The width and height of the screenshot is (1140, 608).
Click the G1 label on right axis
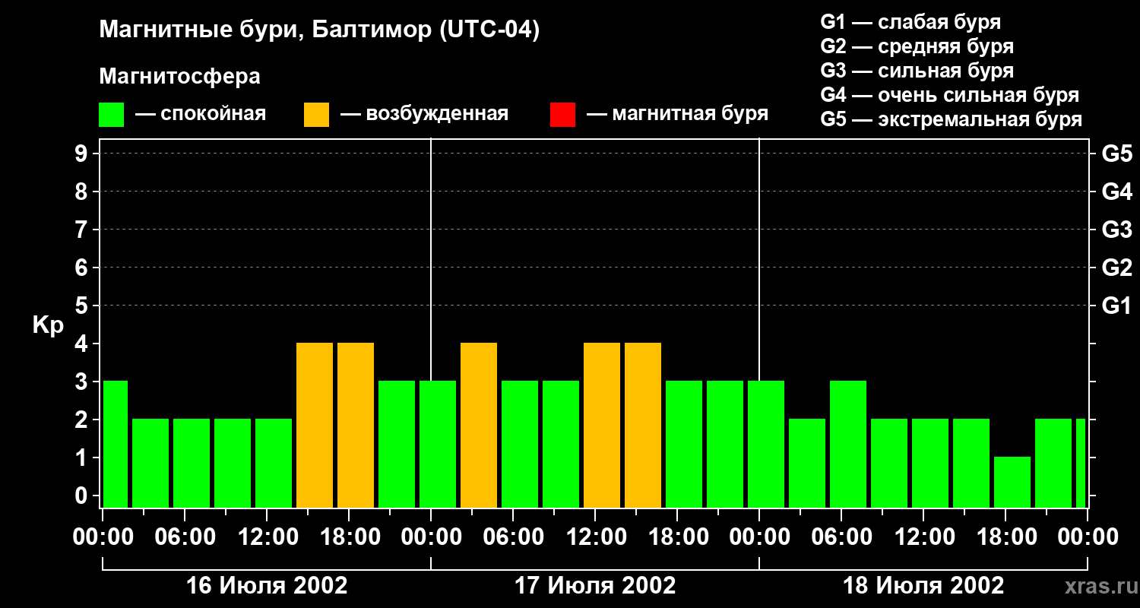point(1116,306)
